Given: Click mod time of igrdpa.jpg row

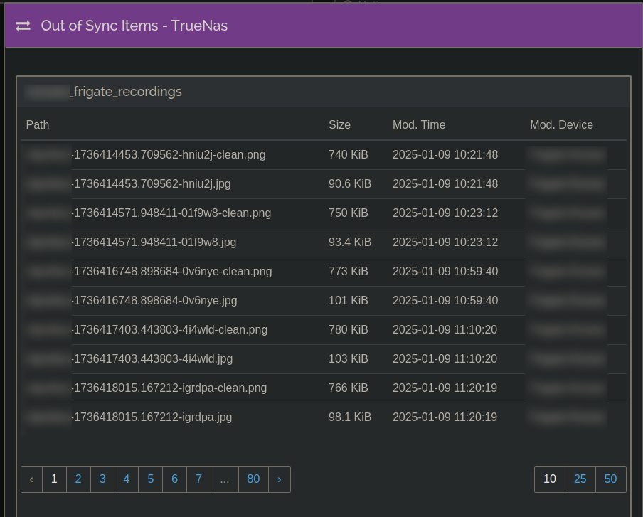Looking at the screenshot, I should (445, 417).
